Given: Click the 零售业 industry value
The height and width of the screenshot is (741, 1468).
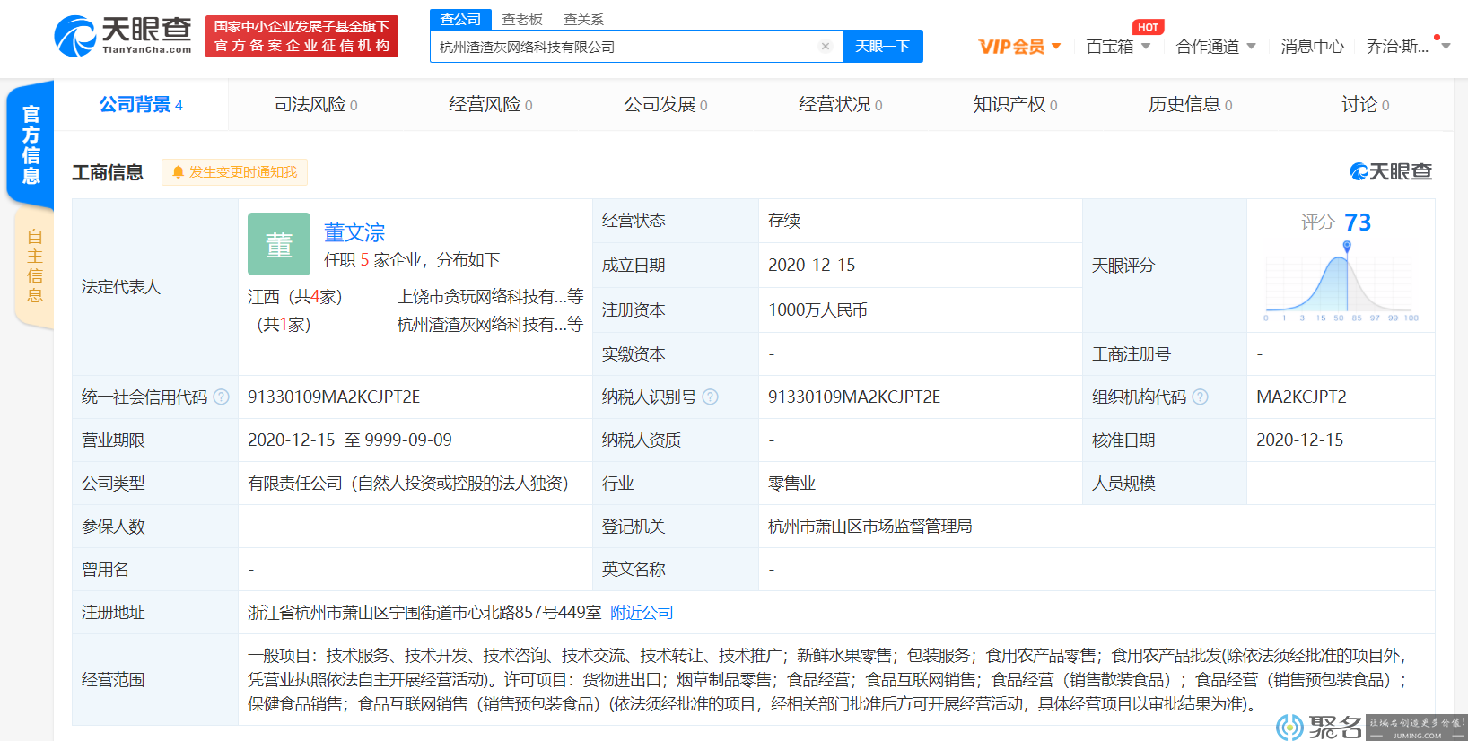Looking at the screenshot, I should pyautogui.click(x=791, y=484).
